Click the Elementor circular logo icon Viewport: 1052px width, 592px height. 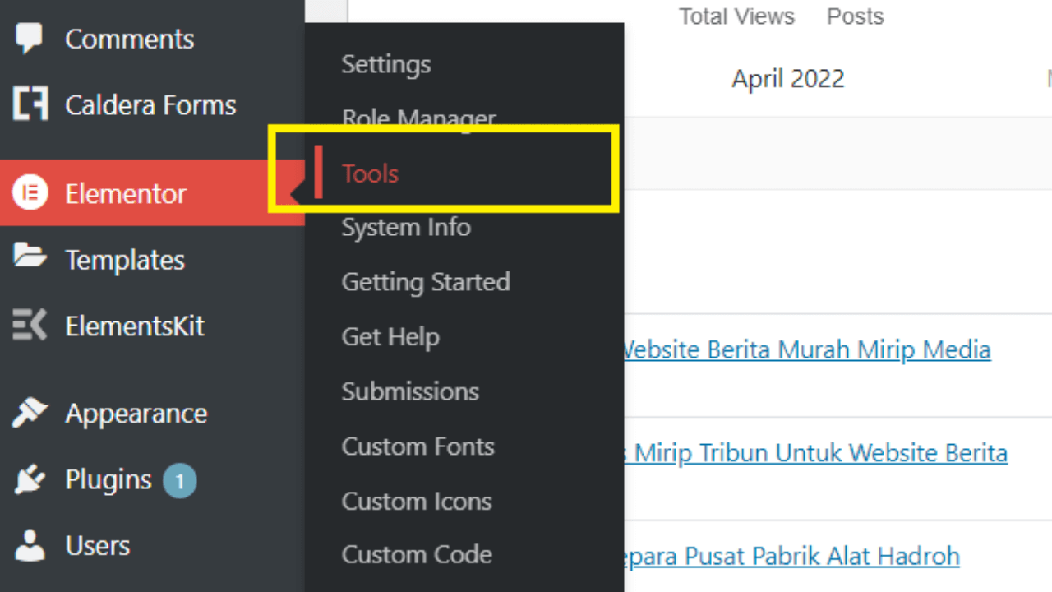coord(30,194)
